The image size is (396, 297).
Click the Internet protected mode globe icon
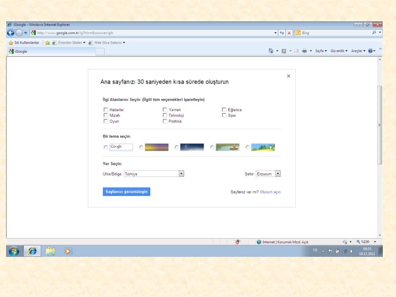click(258, 242)
